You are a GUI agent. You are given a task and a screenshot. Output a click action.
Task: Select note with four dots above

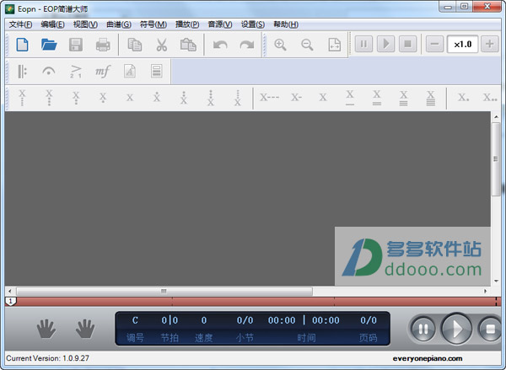tap(238, 98)
